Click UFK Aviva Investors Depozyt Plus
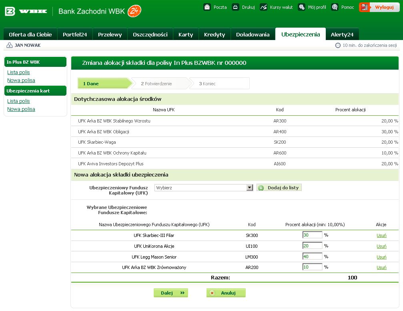Screen dimensions: 403x311 click(x=111, y=164)
